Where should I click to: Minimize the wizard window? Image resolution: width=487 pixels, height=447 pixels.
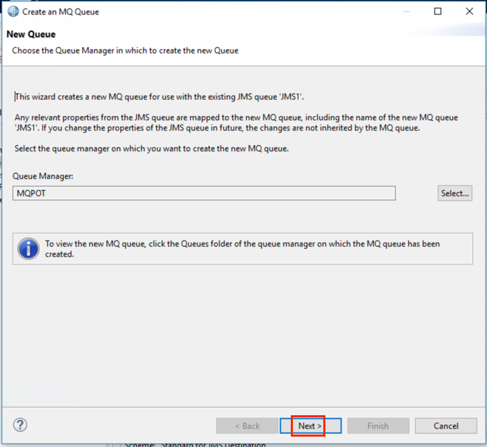(407, 12)
